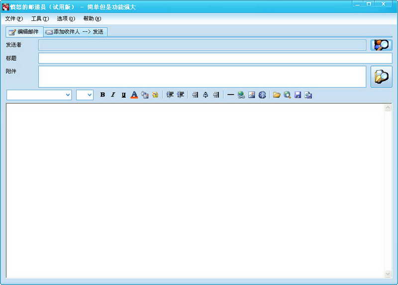This screenshot has height=285, width=398.
Task: Minimize the application window
Action: tap(358, 4)
